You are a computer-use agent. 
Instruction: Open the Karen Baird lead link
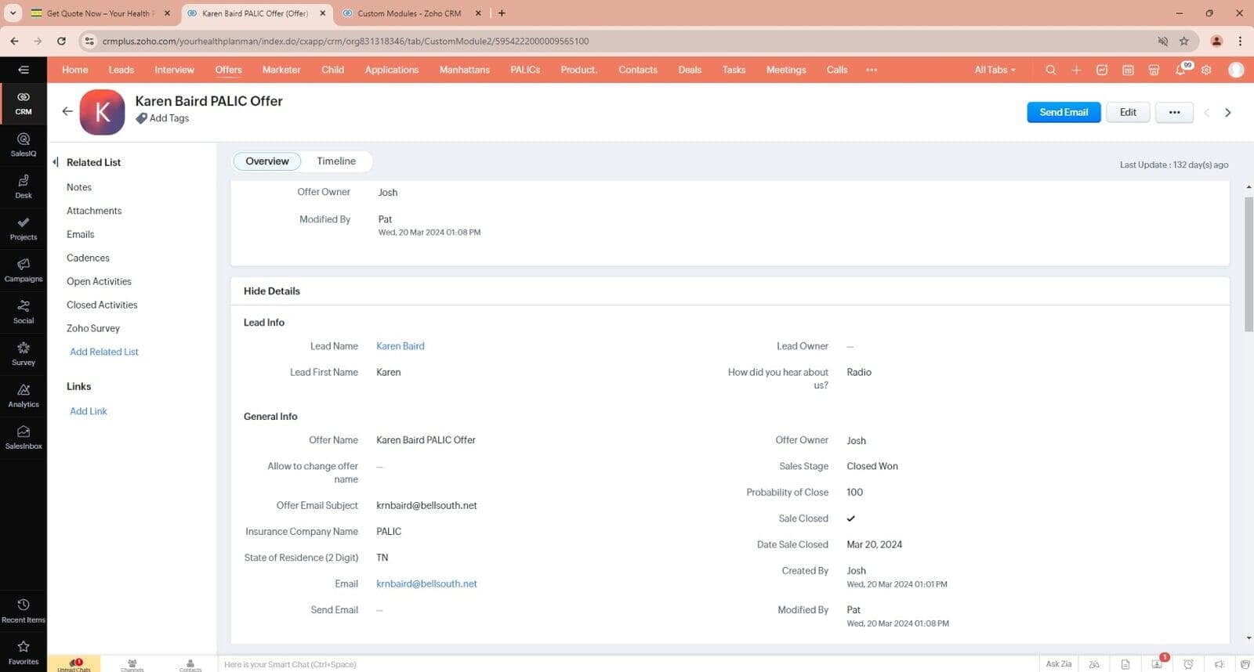[x=400, y=346]
